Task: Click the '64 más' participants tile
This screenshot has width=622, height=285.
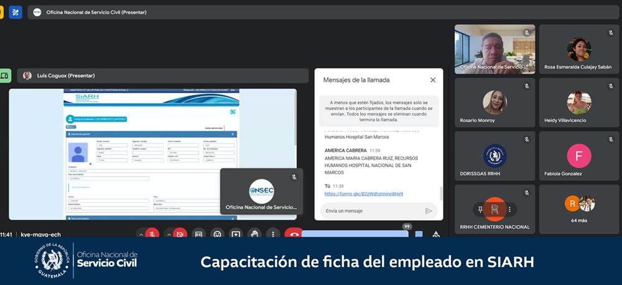Action: coord(578,209)
